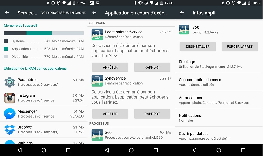
Task: Tap the Messenger icon in RAM list
Action: (x=10, y=114)
